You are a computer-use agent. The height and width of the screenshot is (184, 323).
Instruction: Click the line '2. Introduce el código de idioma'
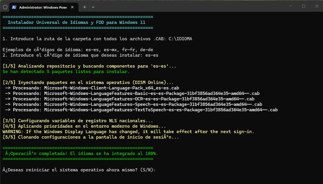coord(80,55)
